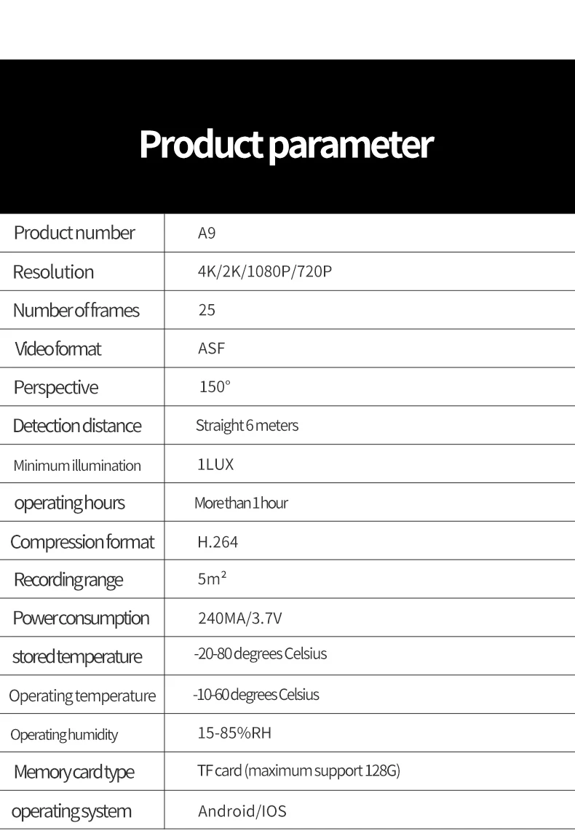Click the 240MA/3.7V power consumption value
This screenshot has height=836, width=575.
pyautogui.click(x=239, y=619)
